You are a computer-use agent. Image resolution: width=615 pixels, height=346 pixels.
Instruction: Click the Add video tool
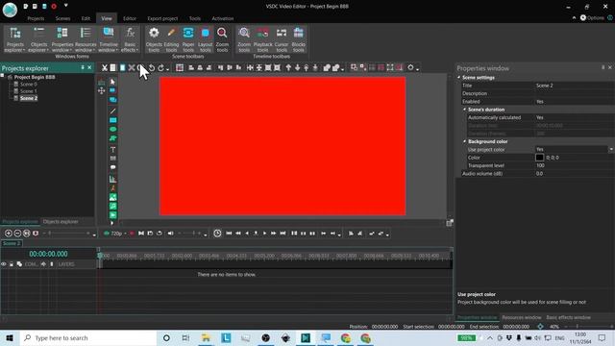tap(112, 215)
